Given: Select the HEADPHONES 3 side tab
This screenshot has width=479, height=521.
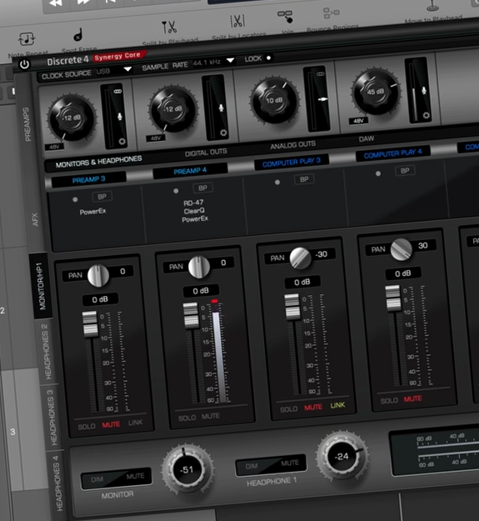Looking at the screenshot, I should tap(52, 418).
